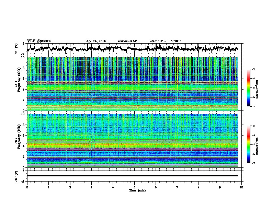
Task: Click the ch.1 spectrogram color bar
Action: click(x=248, y=88)
